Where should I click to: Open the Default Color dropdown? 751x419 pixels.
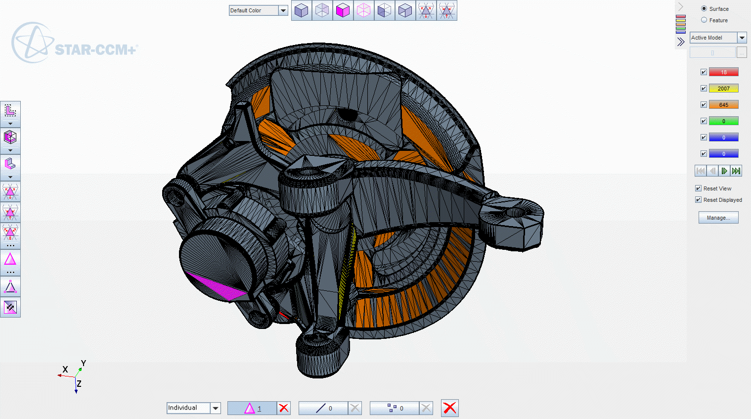pyautogui.click(x=283, y=10)
